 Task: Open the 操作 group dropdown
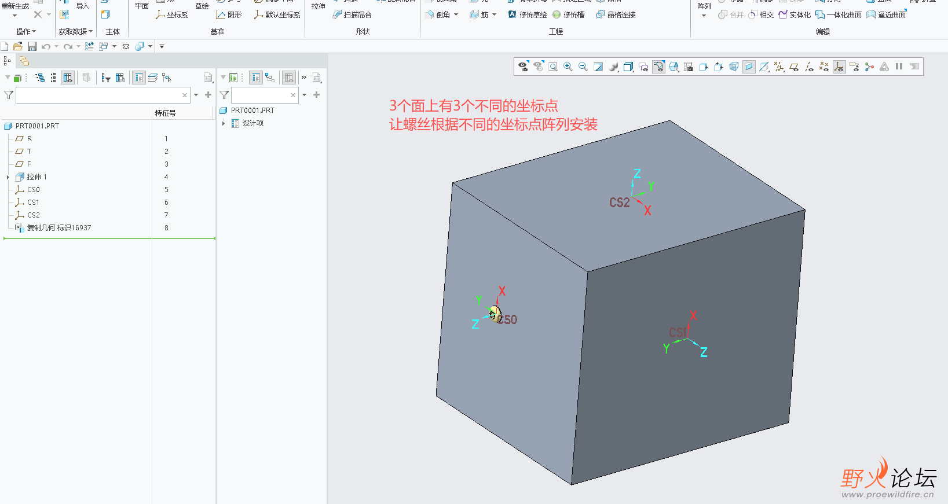pos(26,32)
